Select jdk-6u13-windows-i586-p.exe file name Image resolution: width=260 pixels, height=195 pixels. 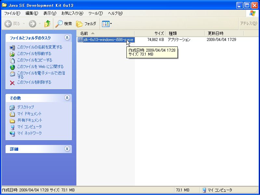pyautogui.click(x=109, y=40)
